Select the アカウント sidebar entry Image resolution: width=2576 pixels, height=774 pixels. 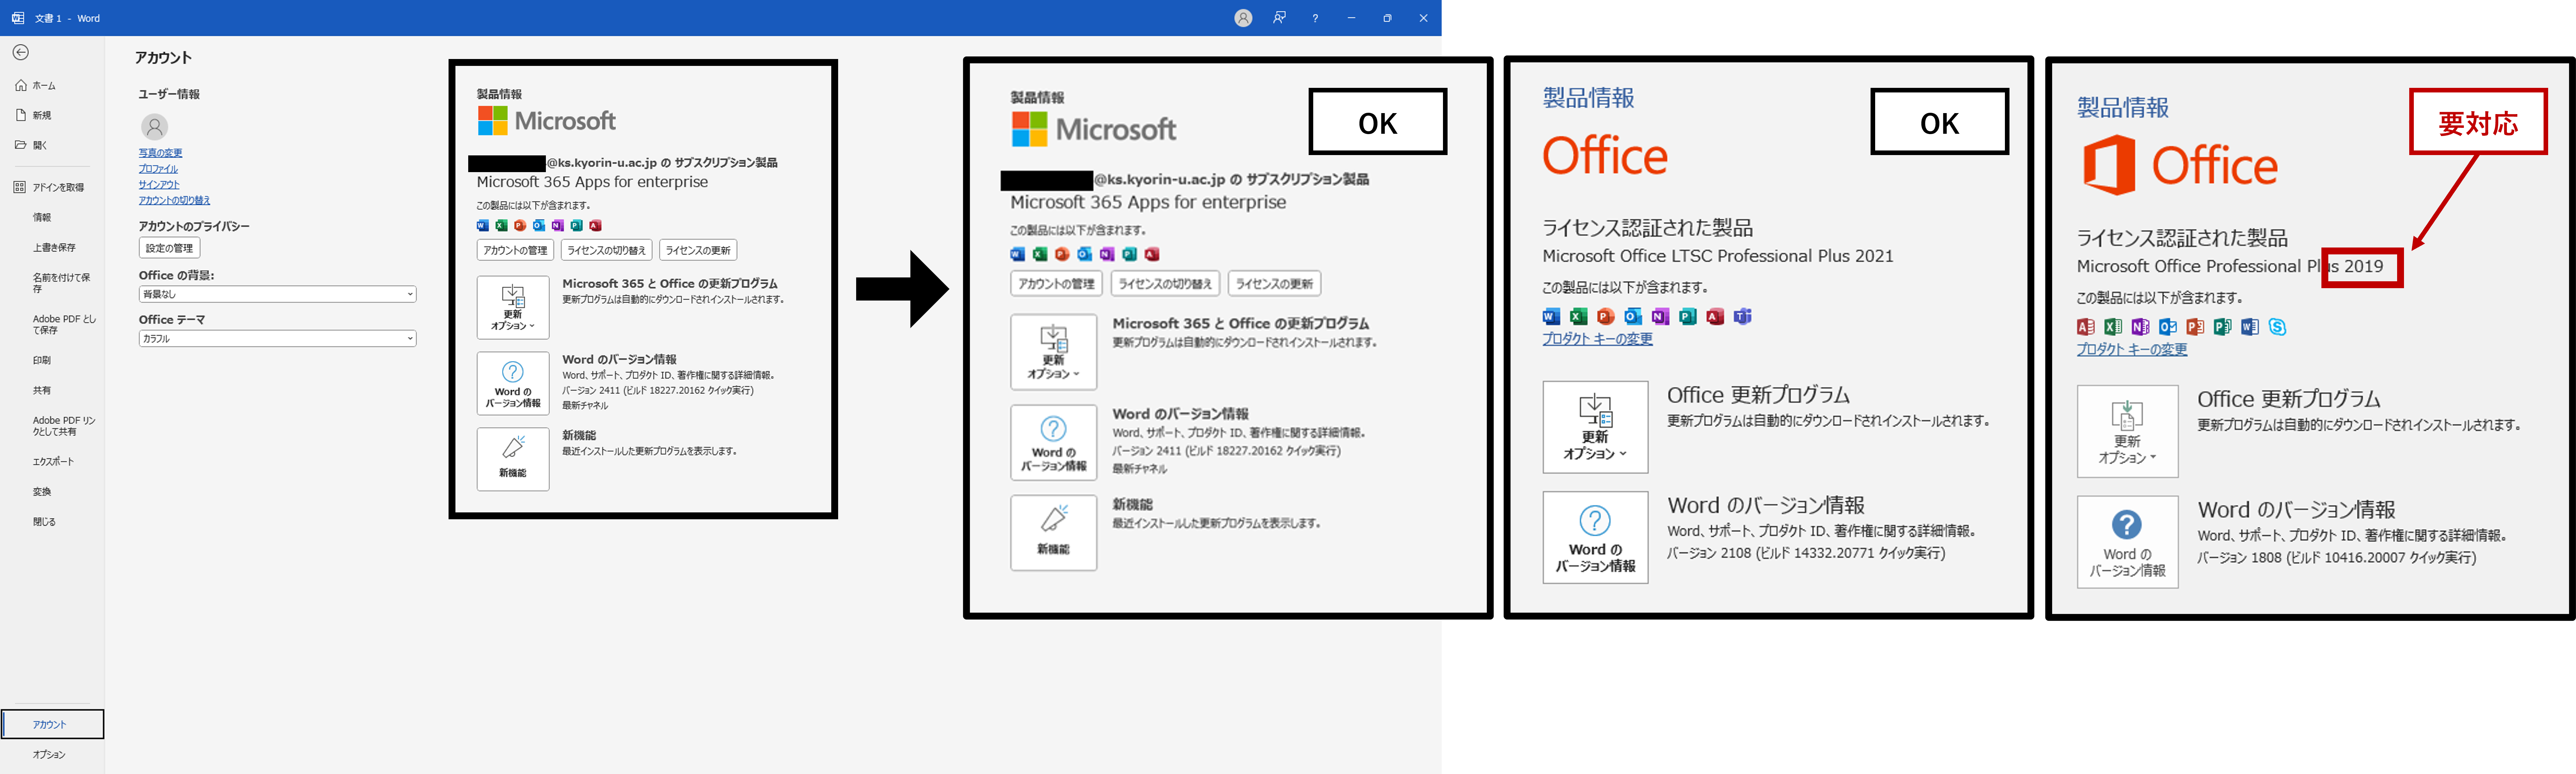click(52, 724)
